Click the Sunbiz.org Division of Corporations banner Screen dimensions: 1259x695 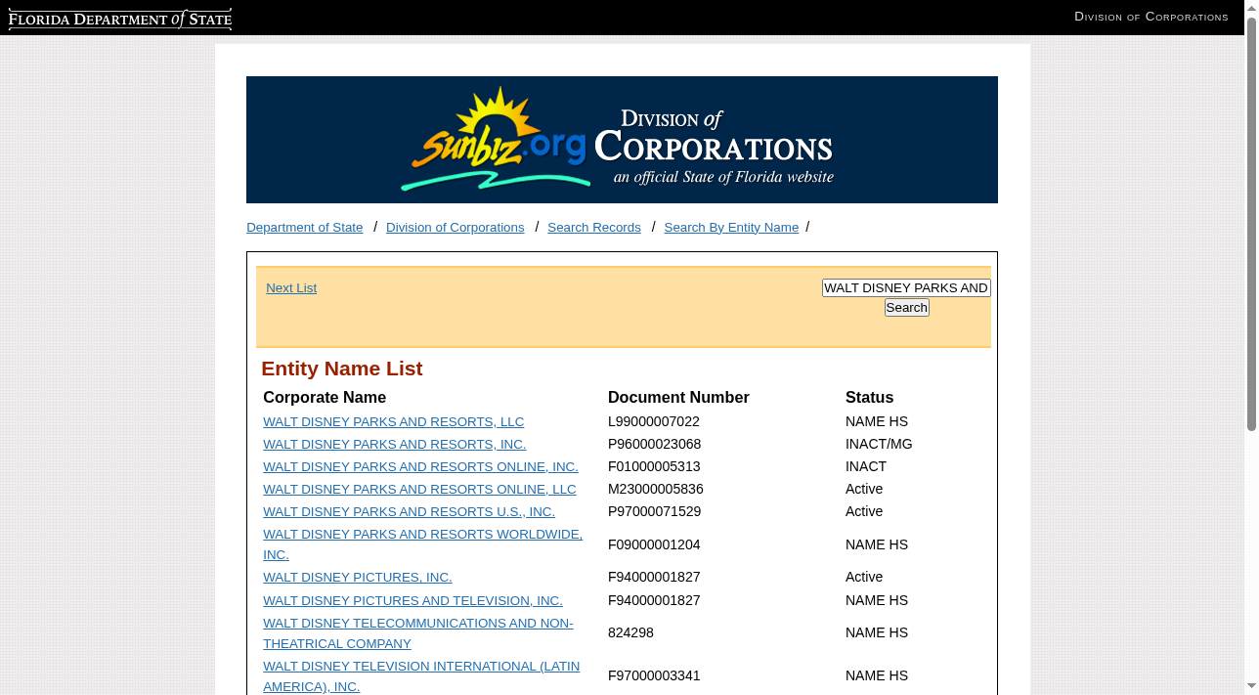pyautogui.click(x=622, y=140)
